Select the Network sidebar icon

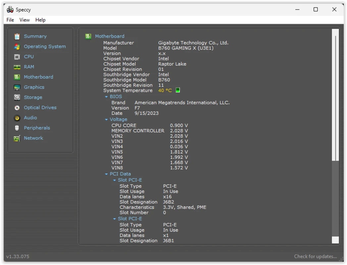17,138
